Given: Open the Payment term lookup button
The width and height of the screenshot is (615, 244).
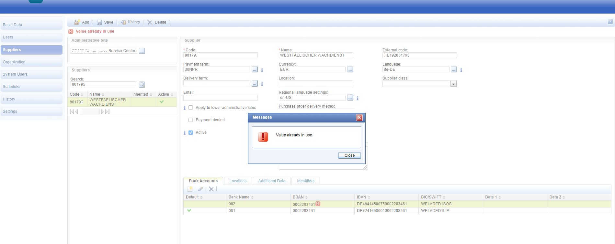Looking at the screenshot, I should 255,70.
